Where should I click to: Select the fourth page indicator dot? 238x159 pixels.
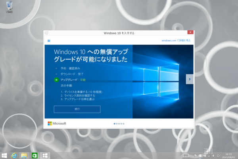pos(121,124)
